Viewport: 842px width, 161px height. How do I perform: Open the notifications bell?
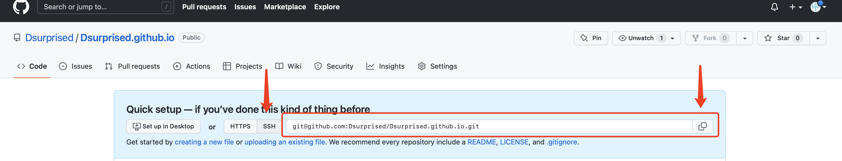[774, 7]
